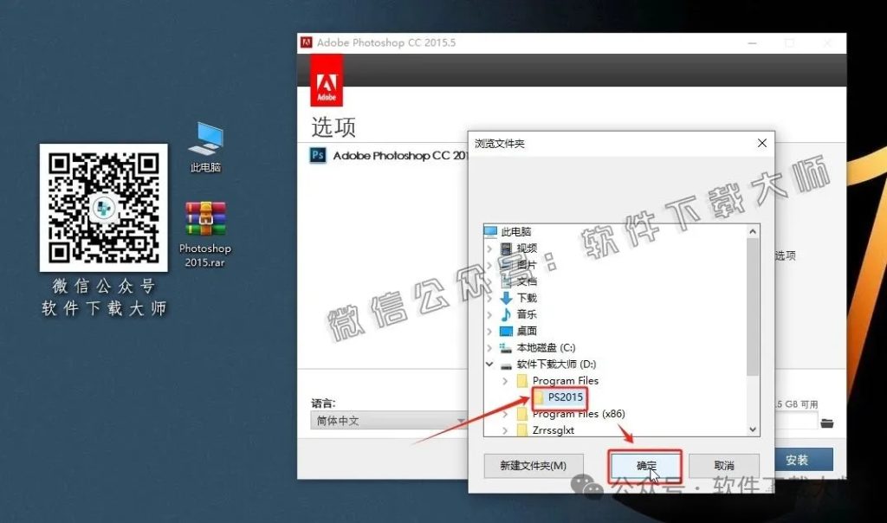Start installation with the 安装 button
Screen dimensions: 887x523
click(x=806, y=460)
